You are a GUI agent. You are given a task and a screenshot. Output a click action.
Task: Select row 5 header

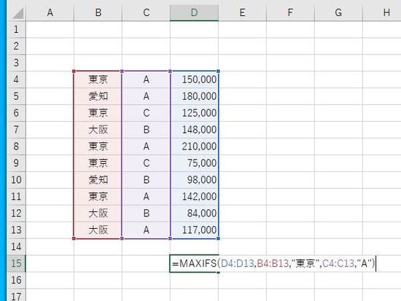pos(16,96)
